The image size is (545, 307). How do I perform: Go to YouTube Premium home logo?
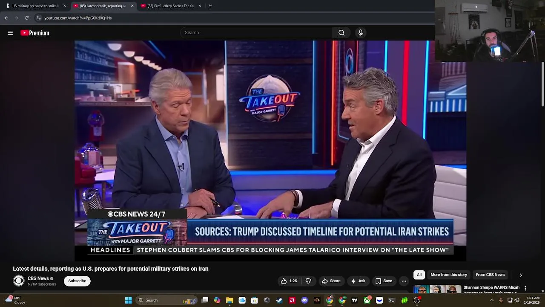pyautogui.click(x=35, y=33)
